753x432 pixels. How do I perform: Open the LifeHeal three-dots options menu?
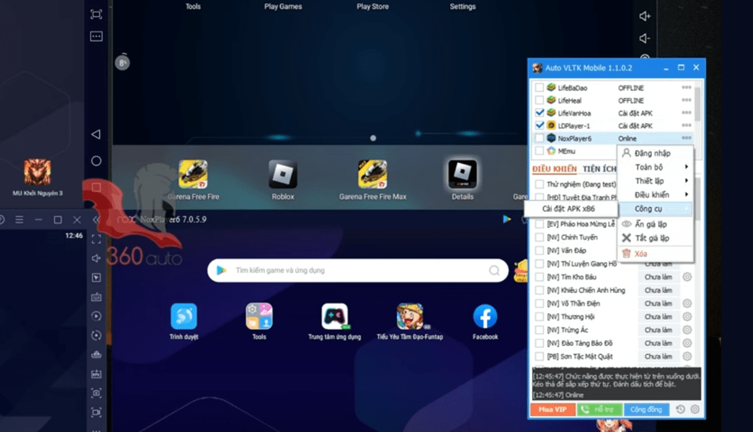[686, 100]
